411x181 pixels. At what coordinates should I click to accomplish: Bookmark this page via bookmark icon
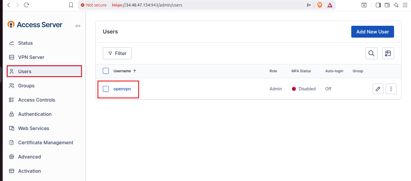point(71,5)
